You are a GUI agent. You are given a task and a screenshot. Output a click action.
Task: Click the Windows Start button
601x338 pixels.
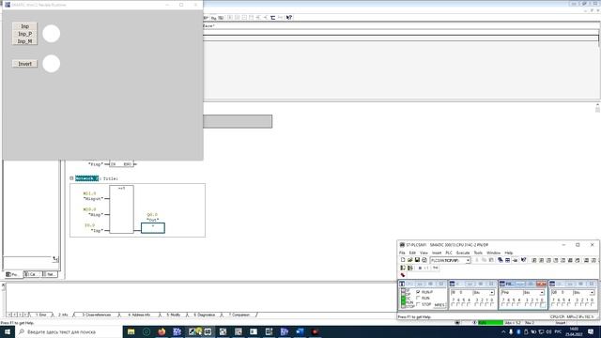pyautogui.click(x=8, y=331)
